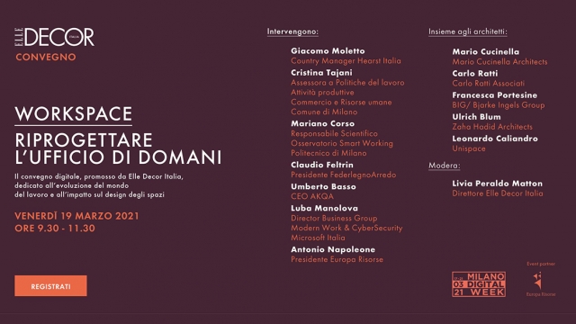The image size is (576, 324).
Task: Click Luba Manolova's name
Action: (x=324, y=208)
